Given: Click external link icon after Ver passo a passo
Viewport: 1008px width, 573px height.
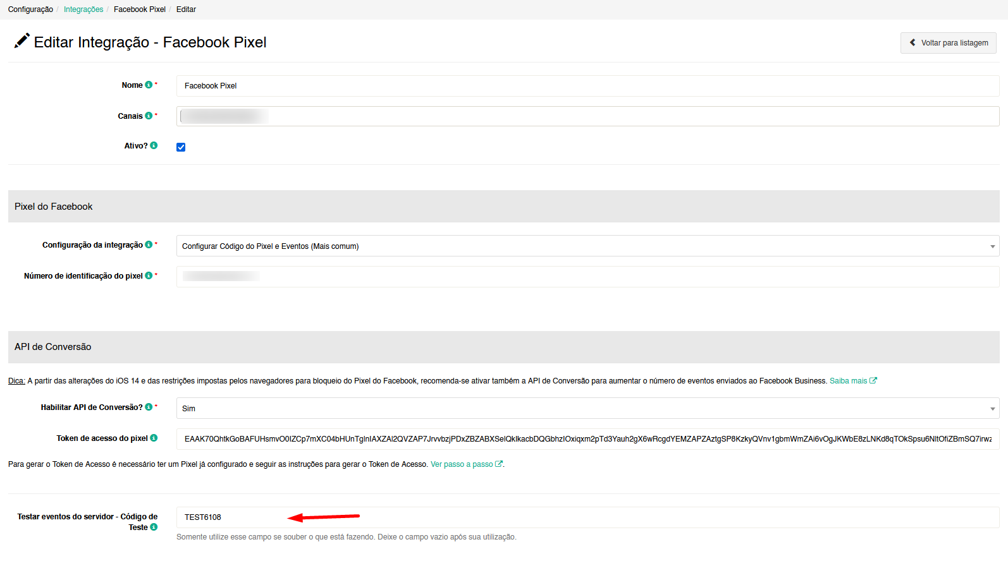Looking at the screenshot, I should pos(498,464).
